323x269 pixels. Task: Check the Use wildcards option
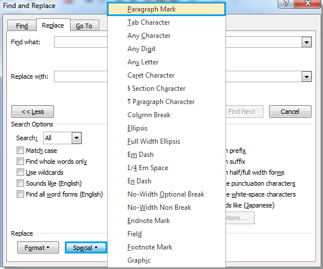(20, 172)
